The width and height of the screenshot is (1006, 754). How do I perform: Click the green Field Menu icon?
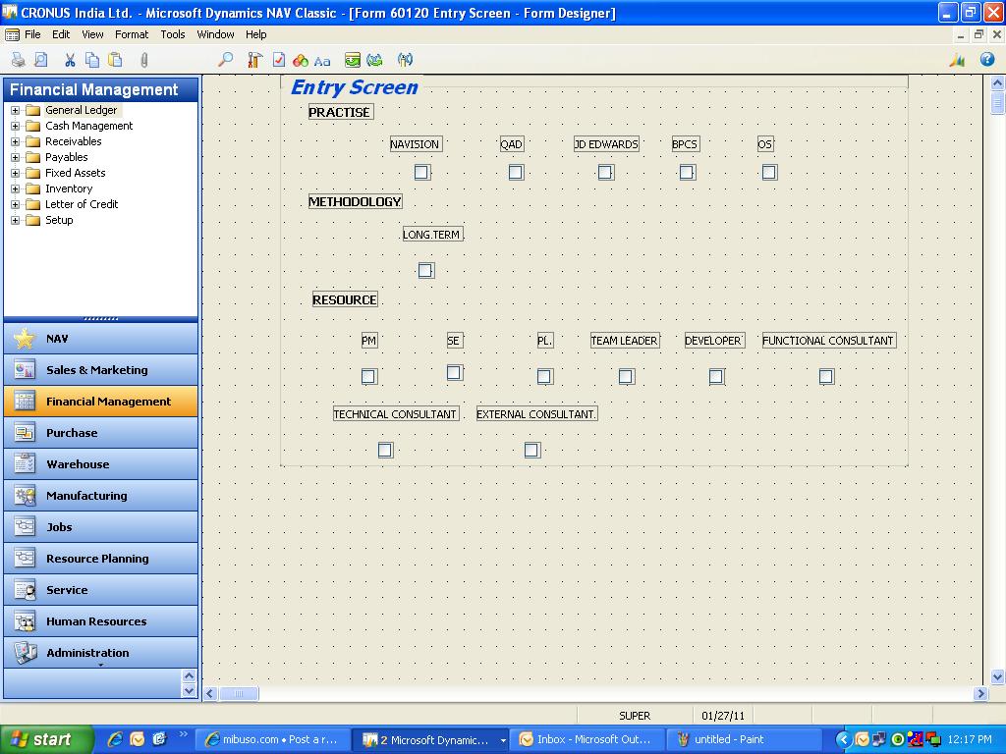coord(353,60)
